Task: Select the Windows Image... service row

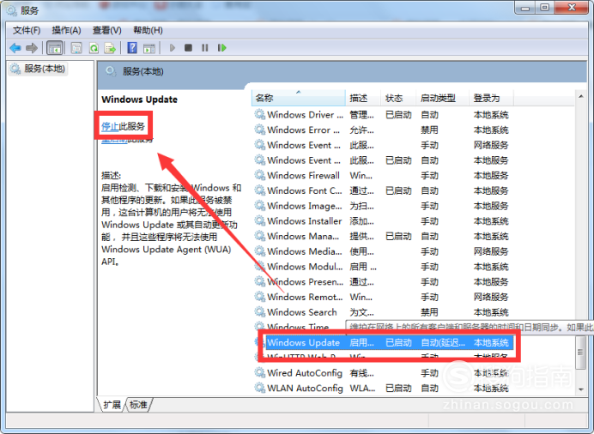Action: click(383, 206)
